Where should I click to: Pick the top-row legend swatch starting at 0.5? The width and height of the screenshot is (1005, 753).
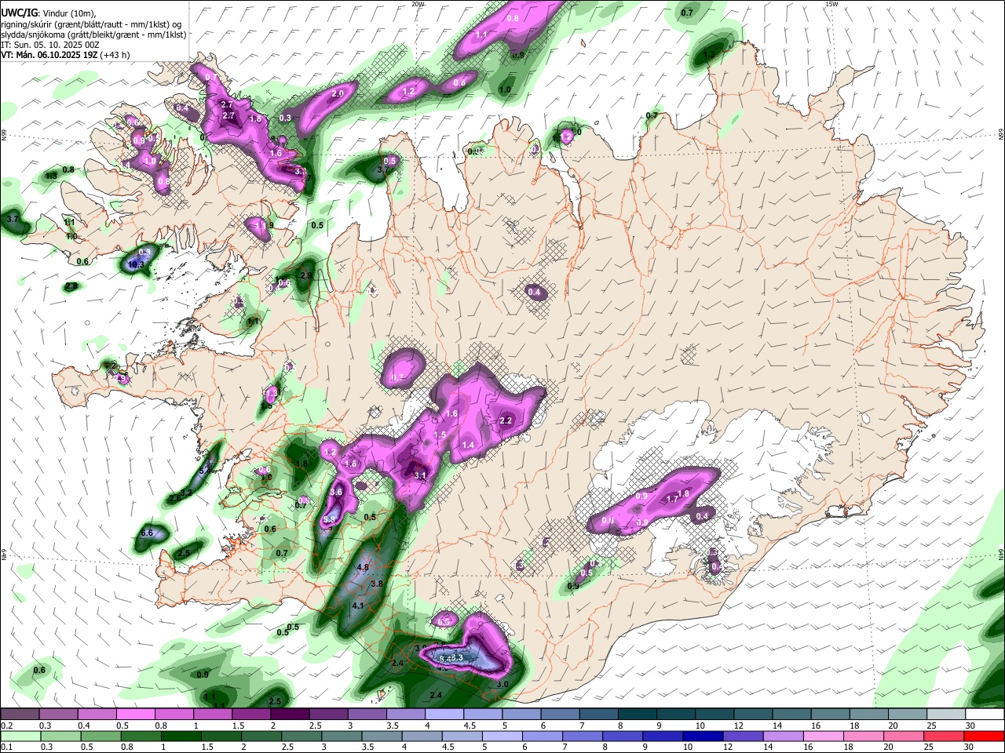136,714
